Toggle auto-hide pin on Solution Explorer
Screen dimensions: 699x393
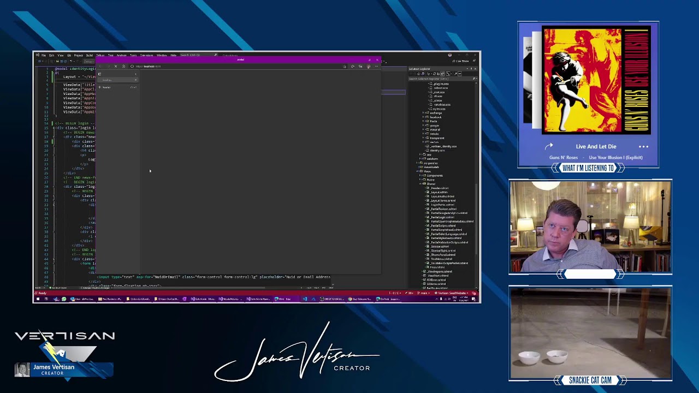tap(471, 69)
